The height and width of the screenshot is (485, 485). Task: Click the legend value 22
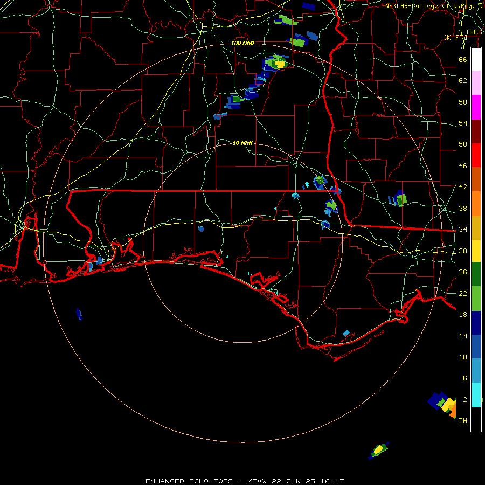pyautogui.click(x=463, y=293)
